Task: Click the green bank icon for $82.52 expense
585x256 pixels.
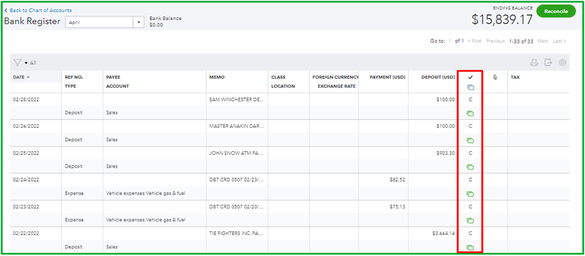Action: tap(470, 194)
